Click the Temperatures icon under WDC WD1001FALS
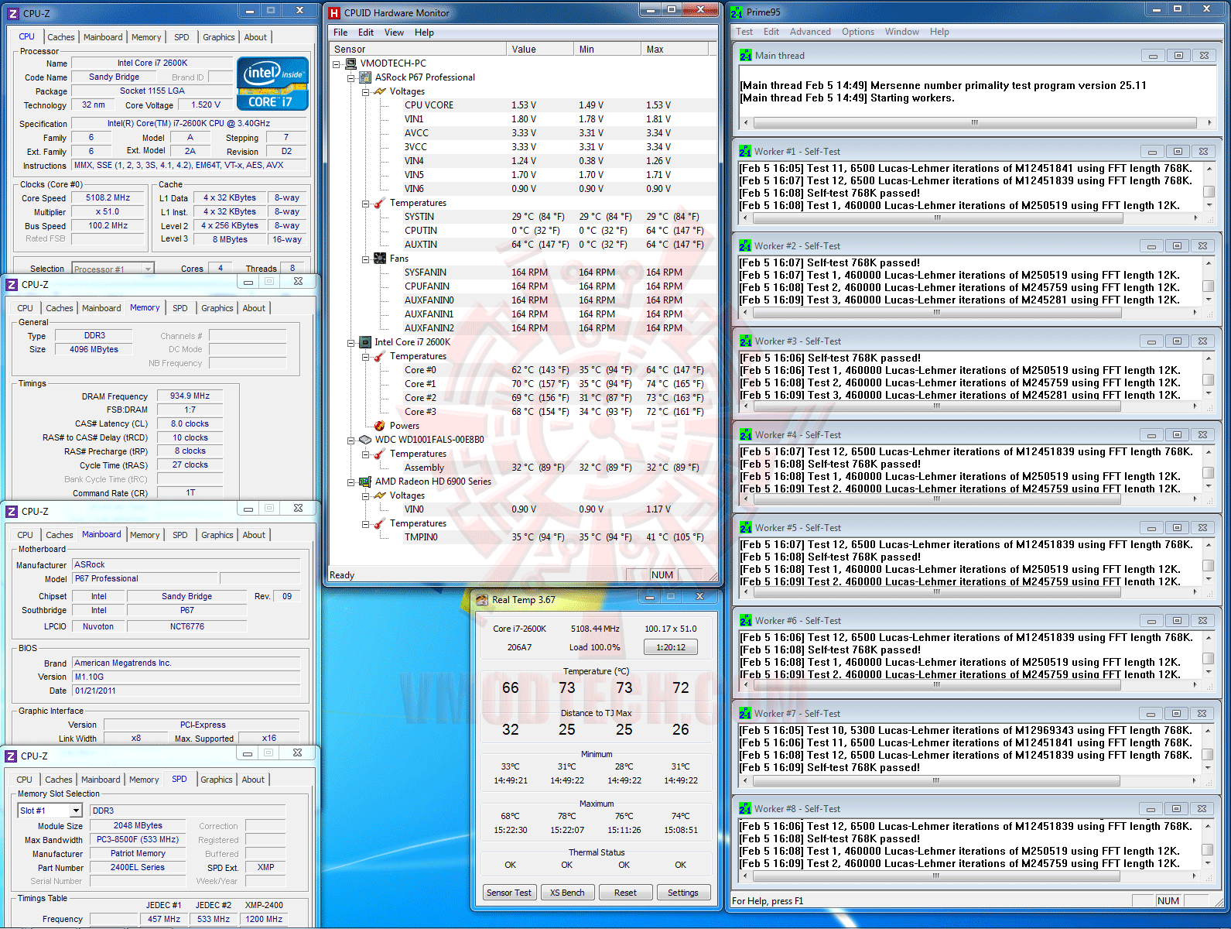 coord(380,454)
